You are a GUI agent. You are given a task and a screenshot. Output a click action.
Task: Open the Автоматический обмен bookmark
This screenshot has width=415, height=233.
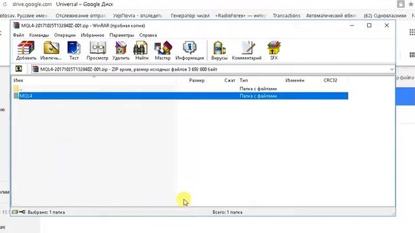coord(331,16)
